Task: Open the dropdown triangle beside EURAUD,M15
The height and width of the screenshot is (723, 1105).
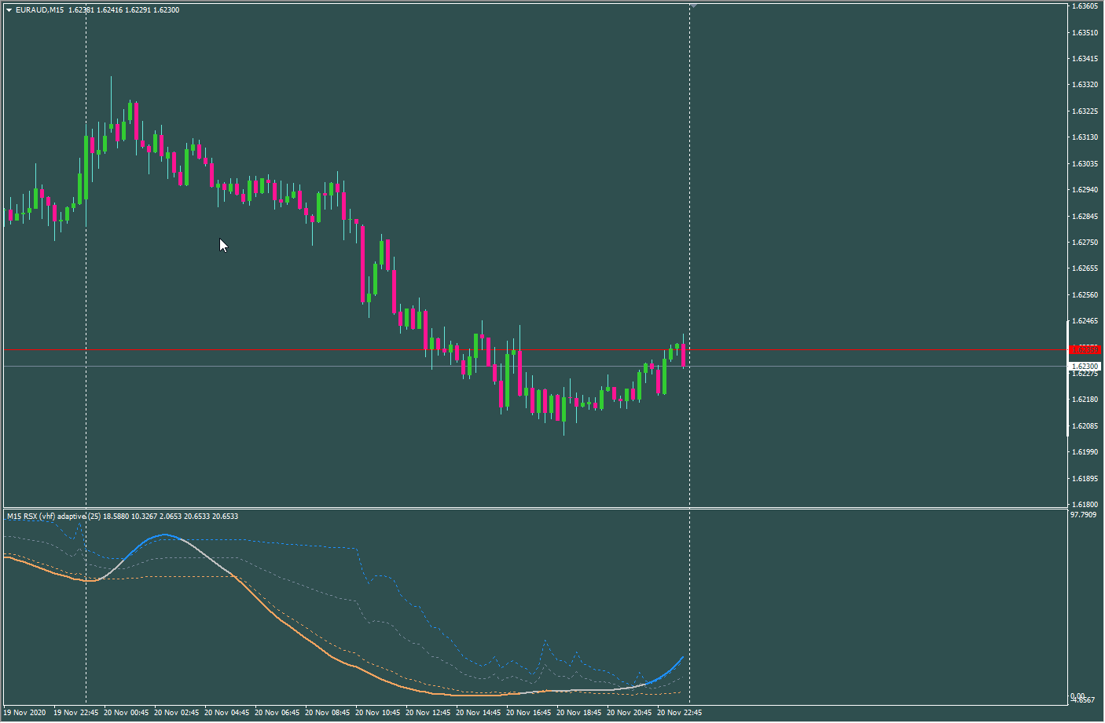Action: [x=9, y=10]
